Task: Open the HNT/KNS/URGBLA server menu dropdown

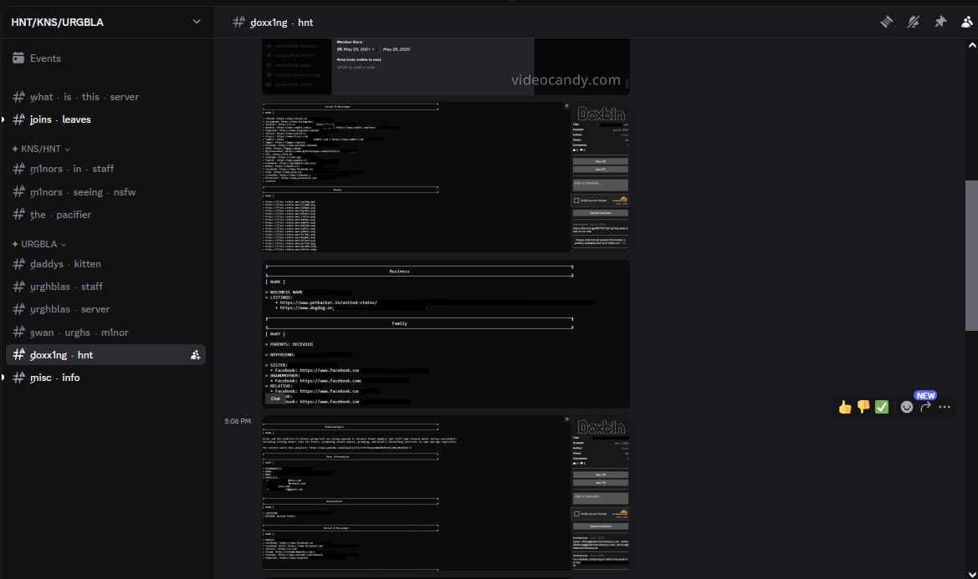Action: pyautogui.click(x=197, y=22)
